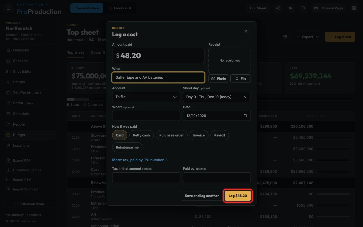
Task: Collapse More: tax, paid by, PO number
Action: pos(140,160)
